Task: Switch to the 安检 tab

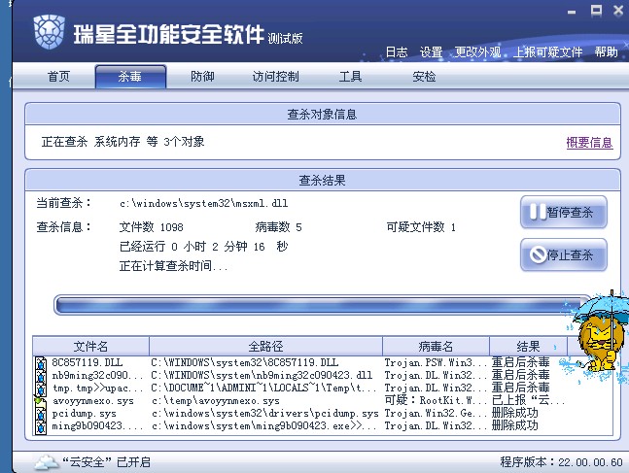Action: point(424,76)
